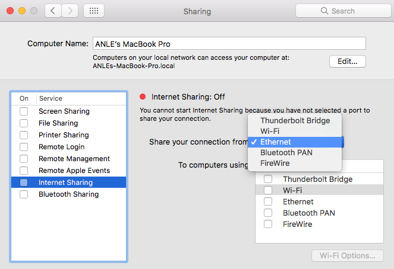Check Wi-Fi in To computers using list

[268, 190]
